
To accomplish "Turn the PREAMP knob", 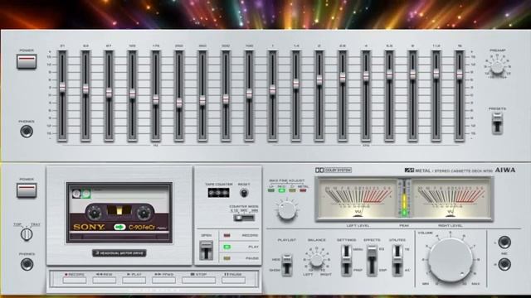I will click(x=497, y=68).
